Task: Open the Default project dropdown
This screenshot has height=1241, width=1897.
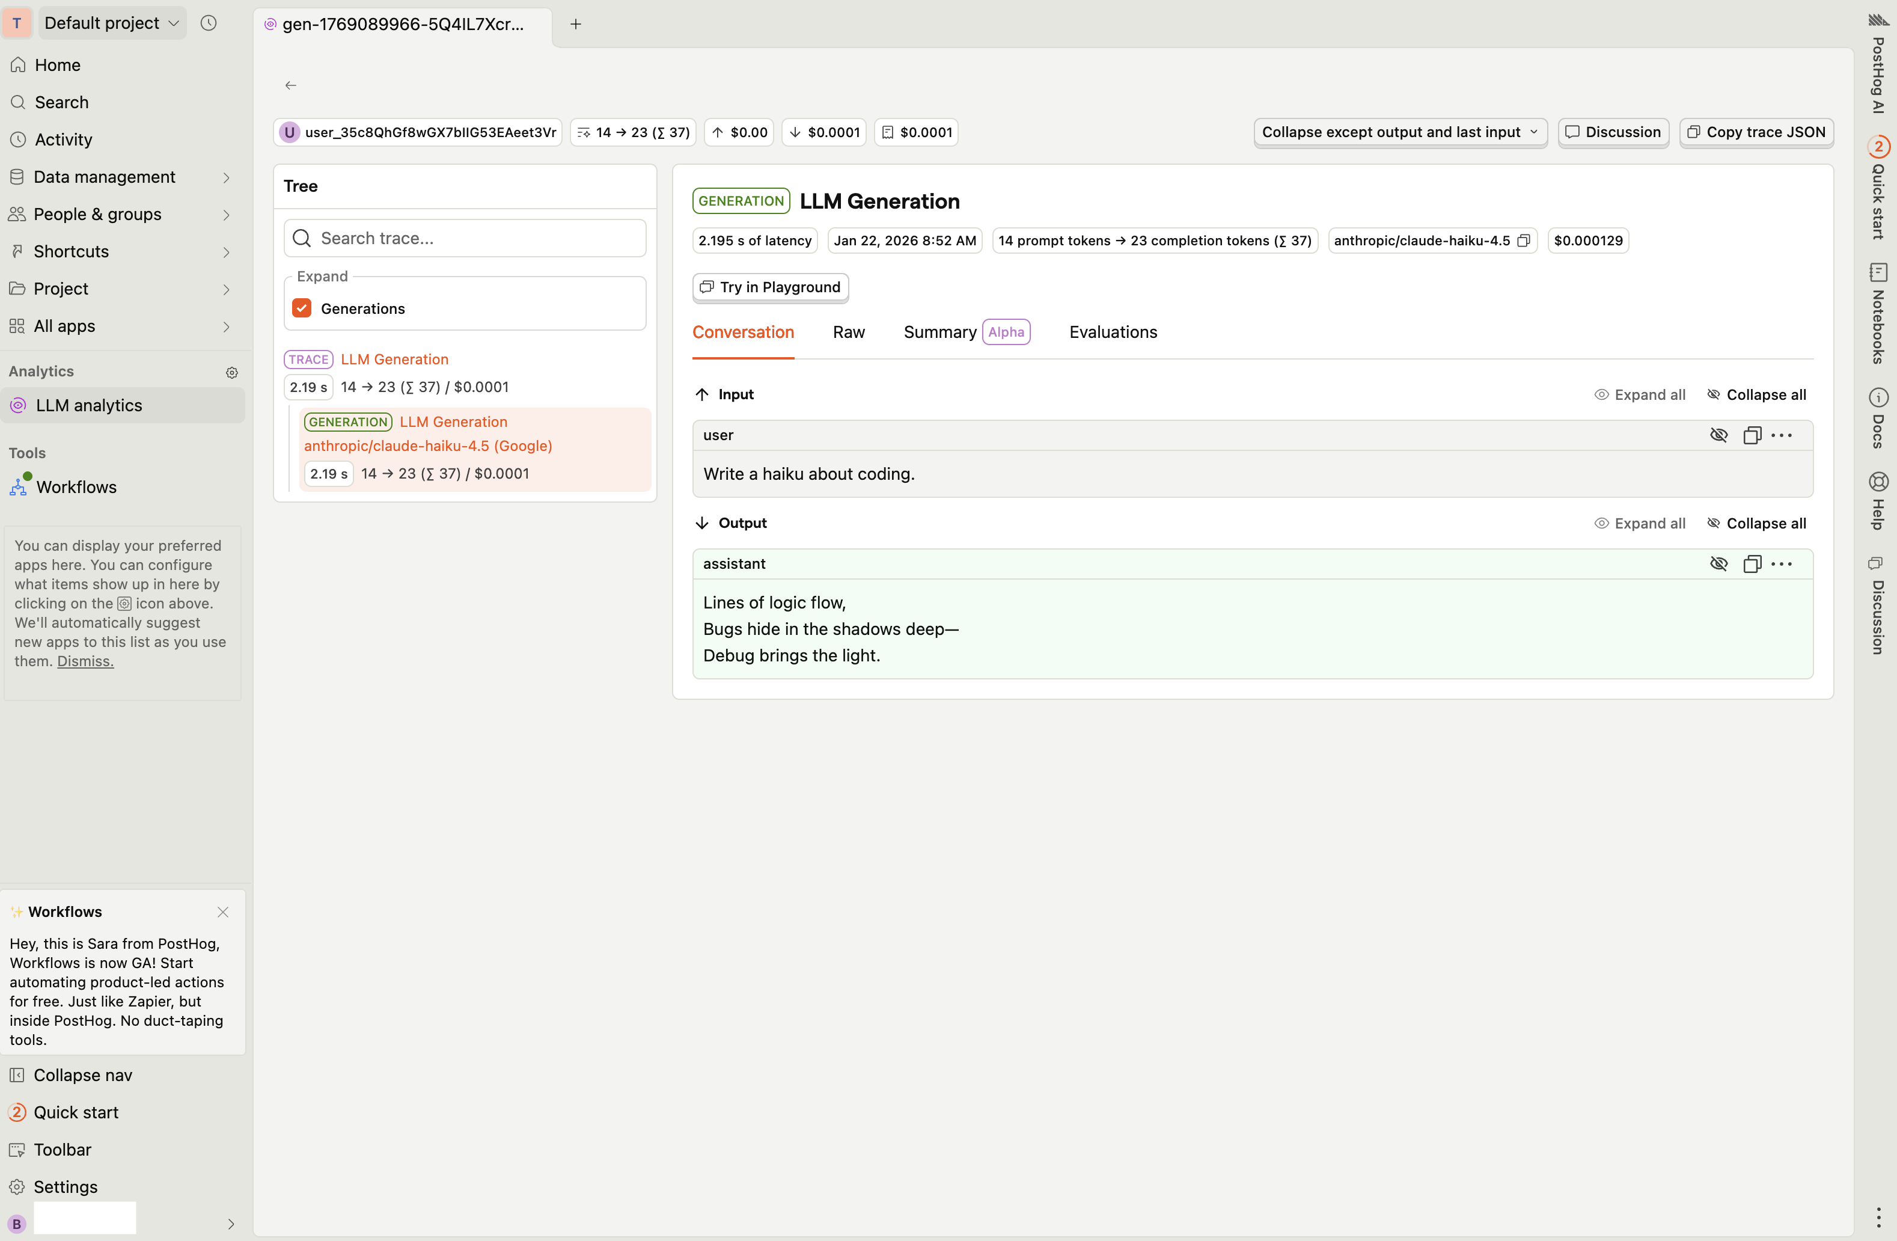Action: [x=110, y=23]
